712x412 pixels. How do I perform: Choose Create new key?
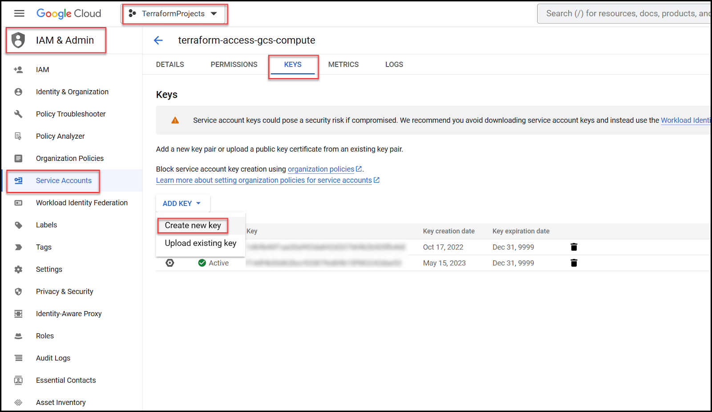[x=192, y=225]
